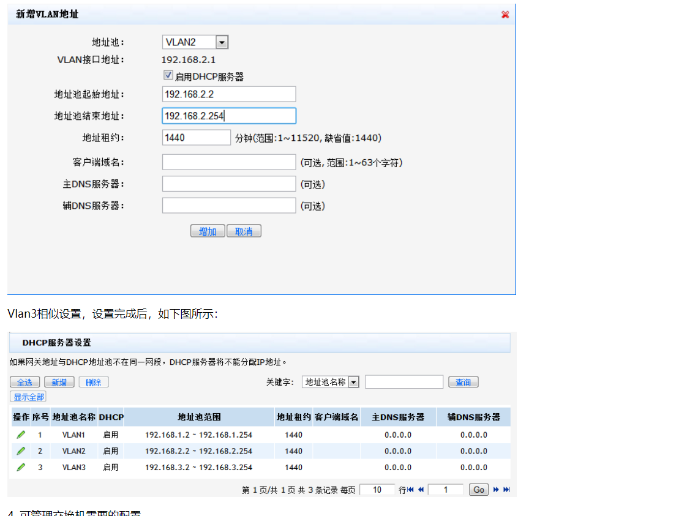Click the 地址池起始地址 input field

click(229, 94)
